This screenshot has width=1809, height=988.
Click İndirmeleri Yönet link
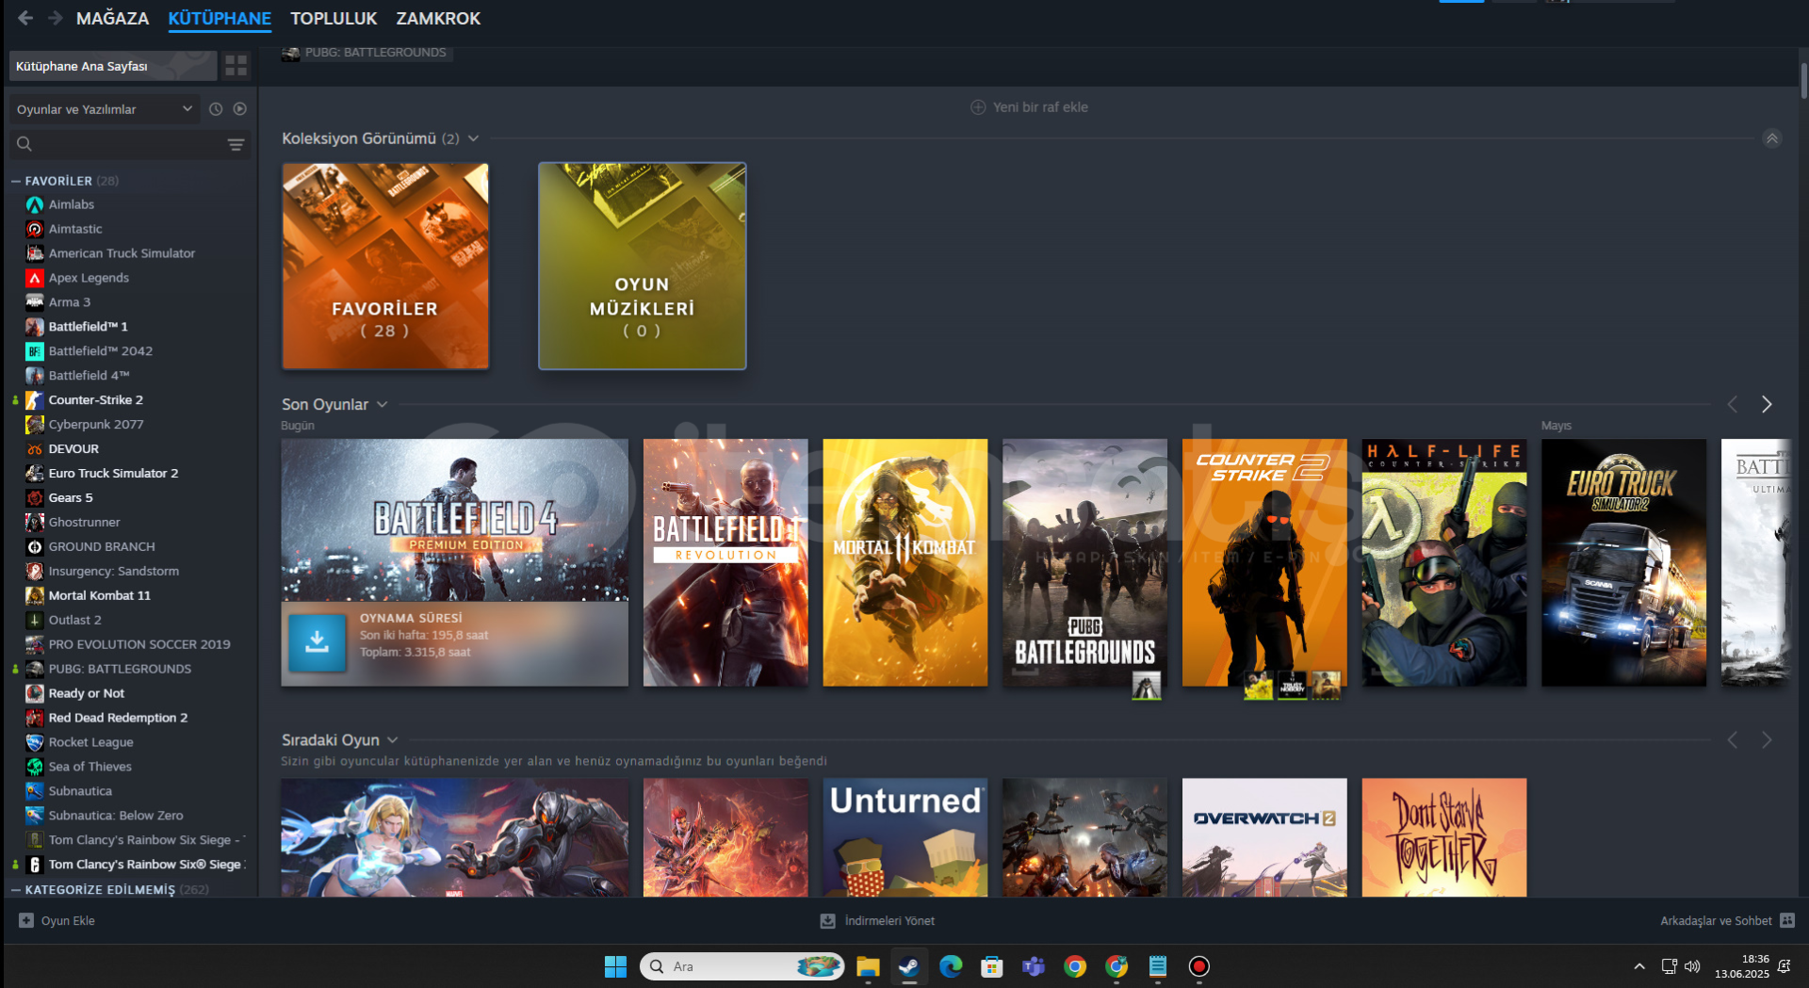pyautogui.click(x=889, y=920)
